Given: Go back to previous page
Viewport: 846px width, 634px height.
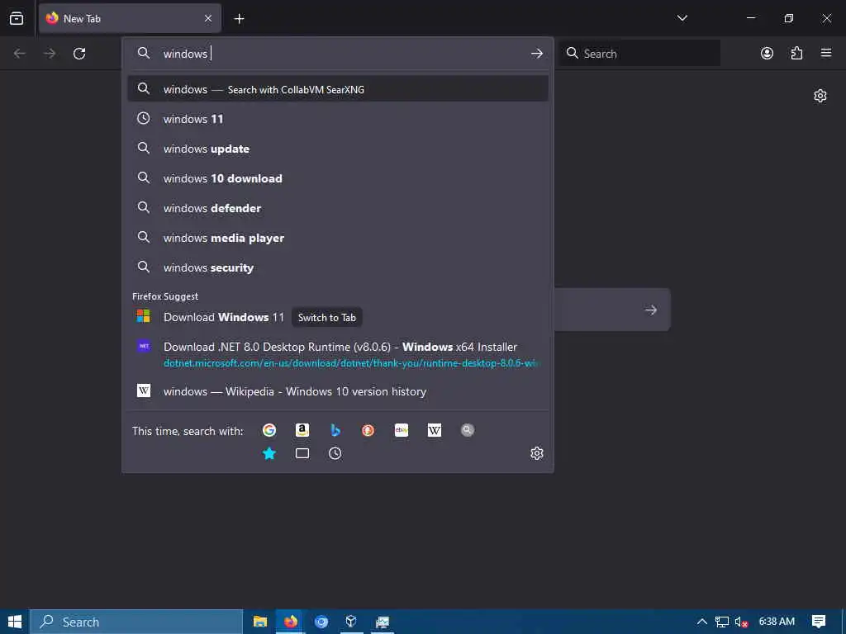Looking at the screenshot, I should pyautogui.click(x=20, y=54).
